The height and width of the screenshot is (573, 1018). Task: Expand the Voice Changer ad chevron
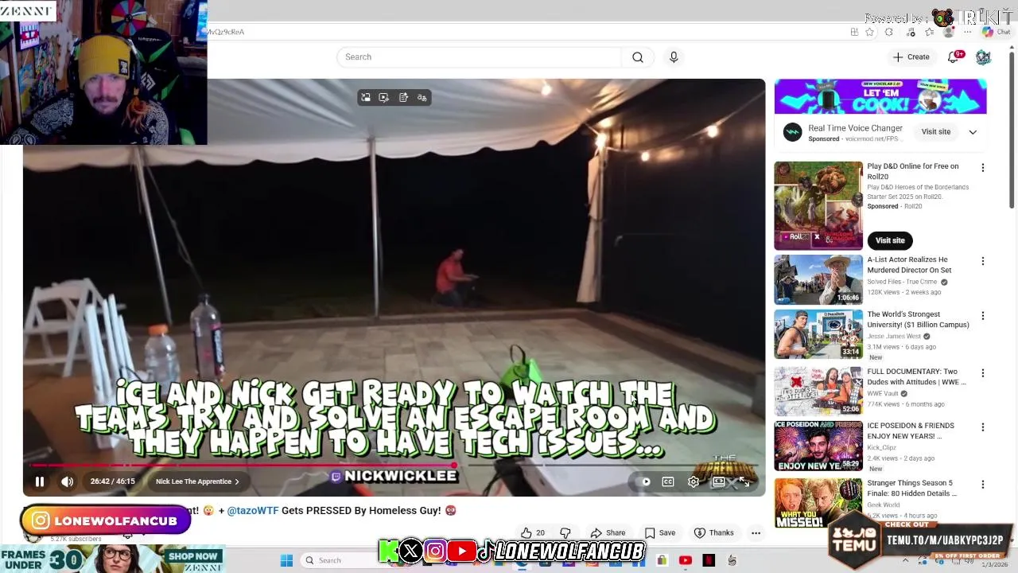tap(973, 132)
